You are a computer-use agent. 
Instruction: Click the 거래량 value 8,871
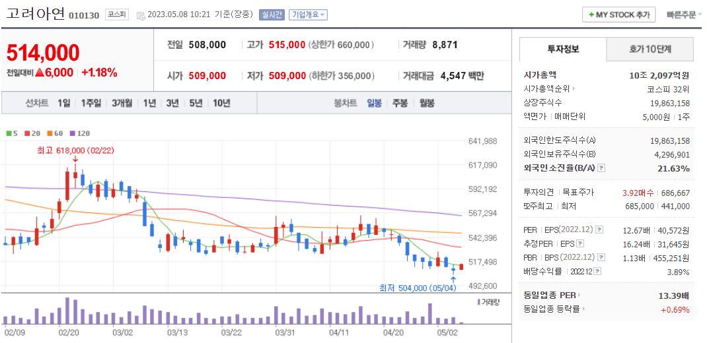[445, 45]
